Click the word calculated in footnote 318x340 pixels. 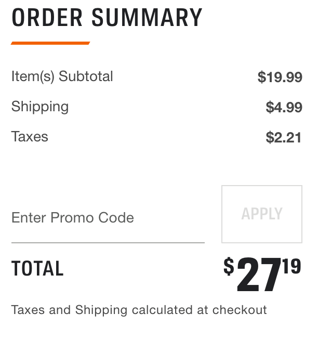click(x=162, y=310)
